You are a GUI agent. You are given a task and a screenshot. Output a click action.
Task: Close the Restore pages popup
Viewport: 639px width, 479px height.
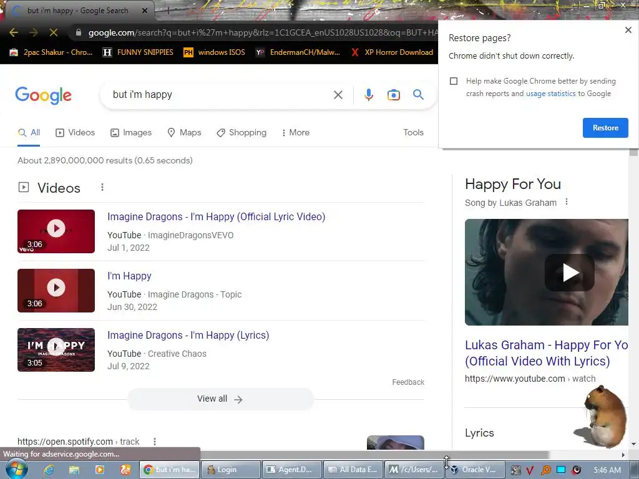click(628, 30)
